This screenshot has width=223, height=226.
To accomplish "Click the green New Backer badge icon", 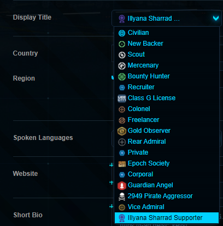I will 122,44.
